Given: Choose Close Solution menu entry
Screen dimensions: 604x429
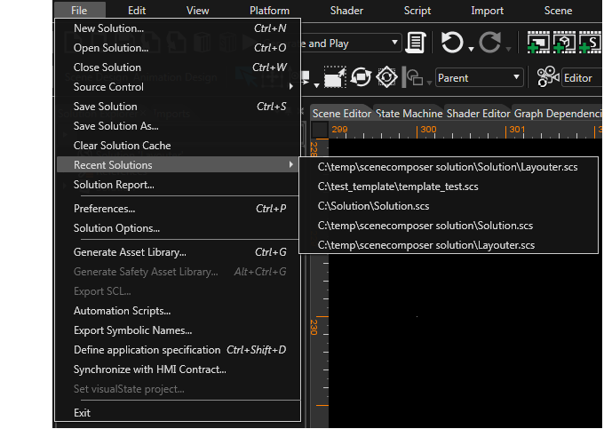Looking at the screenshot, I should 179,68.
